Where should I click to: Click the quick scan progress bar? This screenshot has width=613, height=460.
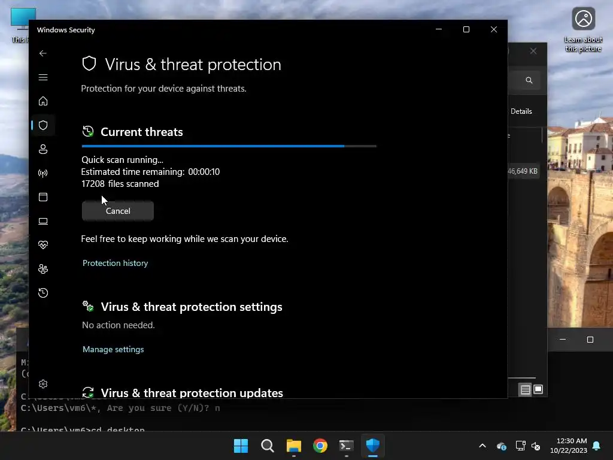[229, 146]
